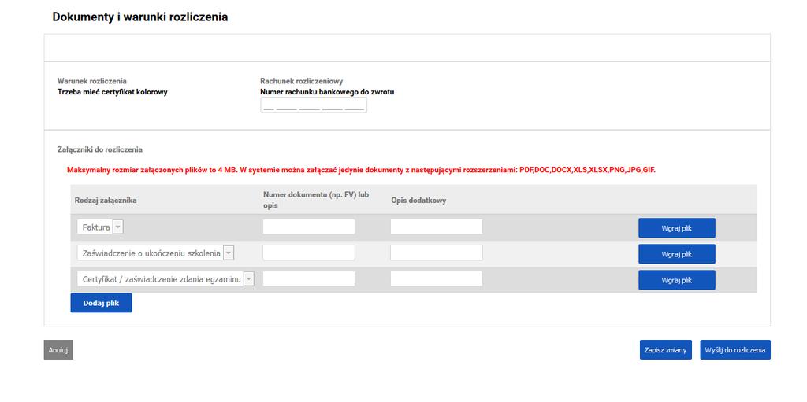Expand the Zaświadczenie o ukończeniu szkolenia dropdown
Viewport: 807px width, 402px height.
[229, 253]
